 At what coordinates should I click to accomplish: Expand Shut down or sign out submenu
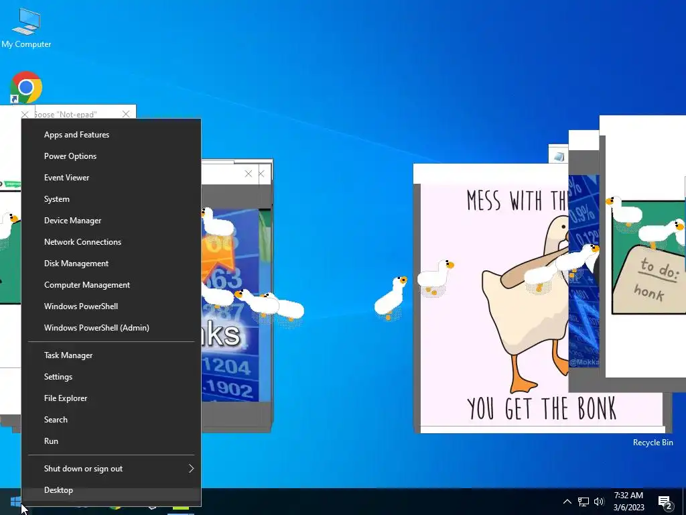pyautogui.click(x=112, y=469)
